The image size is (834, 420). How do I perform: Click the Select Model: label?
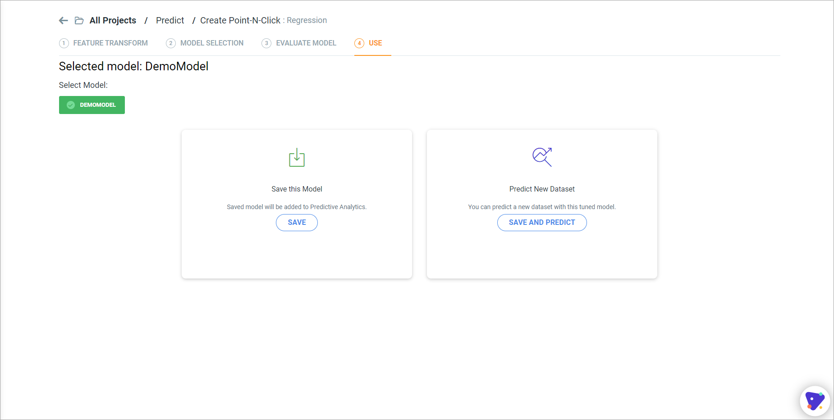(83, 85)
